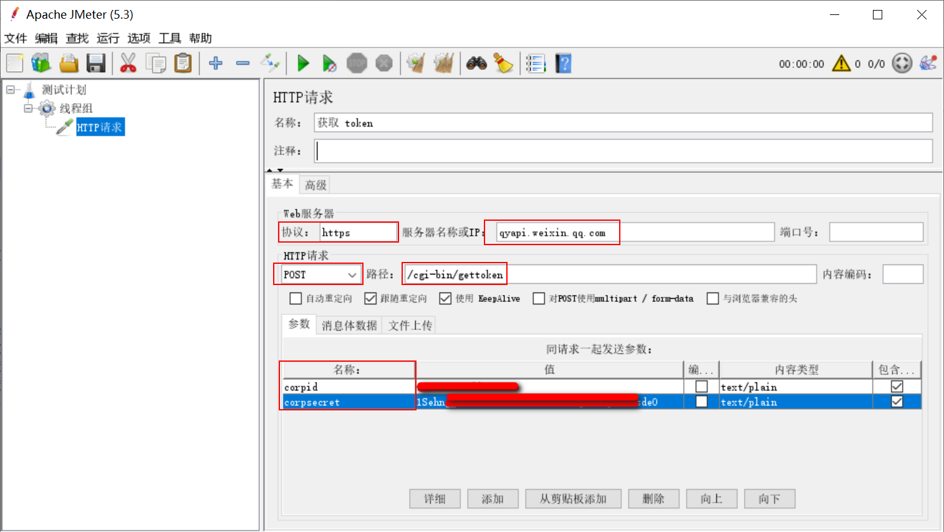This screenshot has height=532, width=944.
Task: Click the Copy icon in toolbar
Action: (x=155, y=63)
